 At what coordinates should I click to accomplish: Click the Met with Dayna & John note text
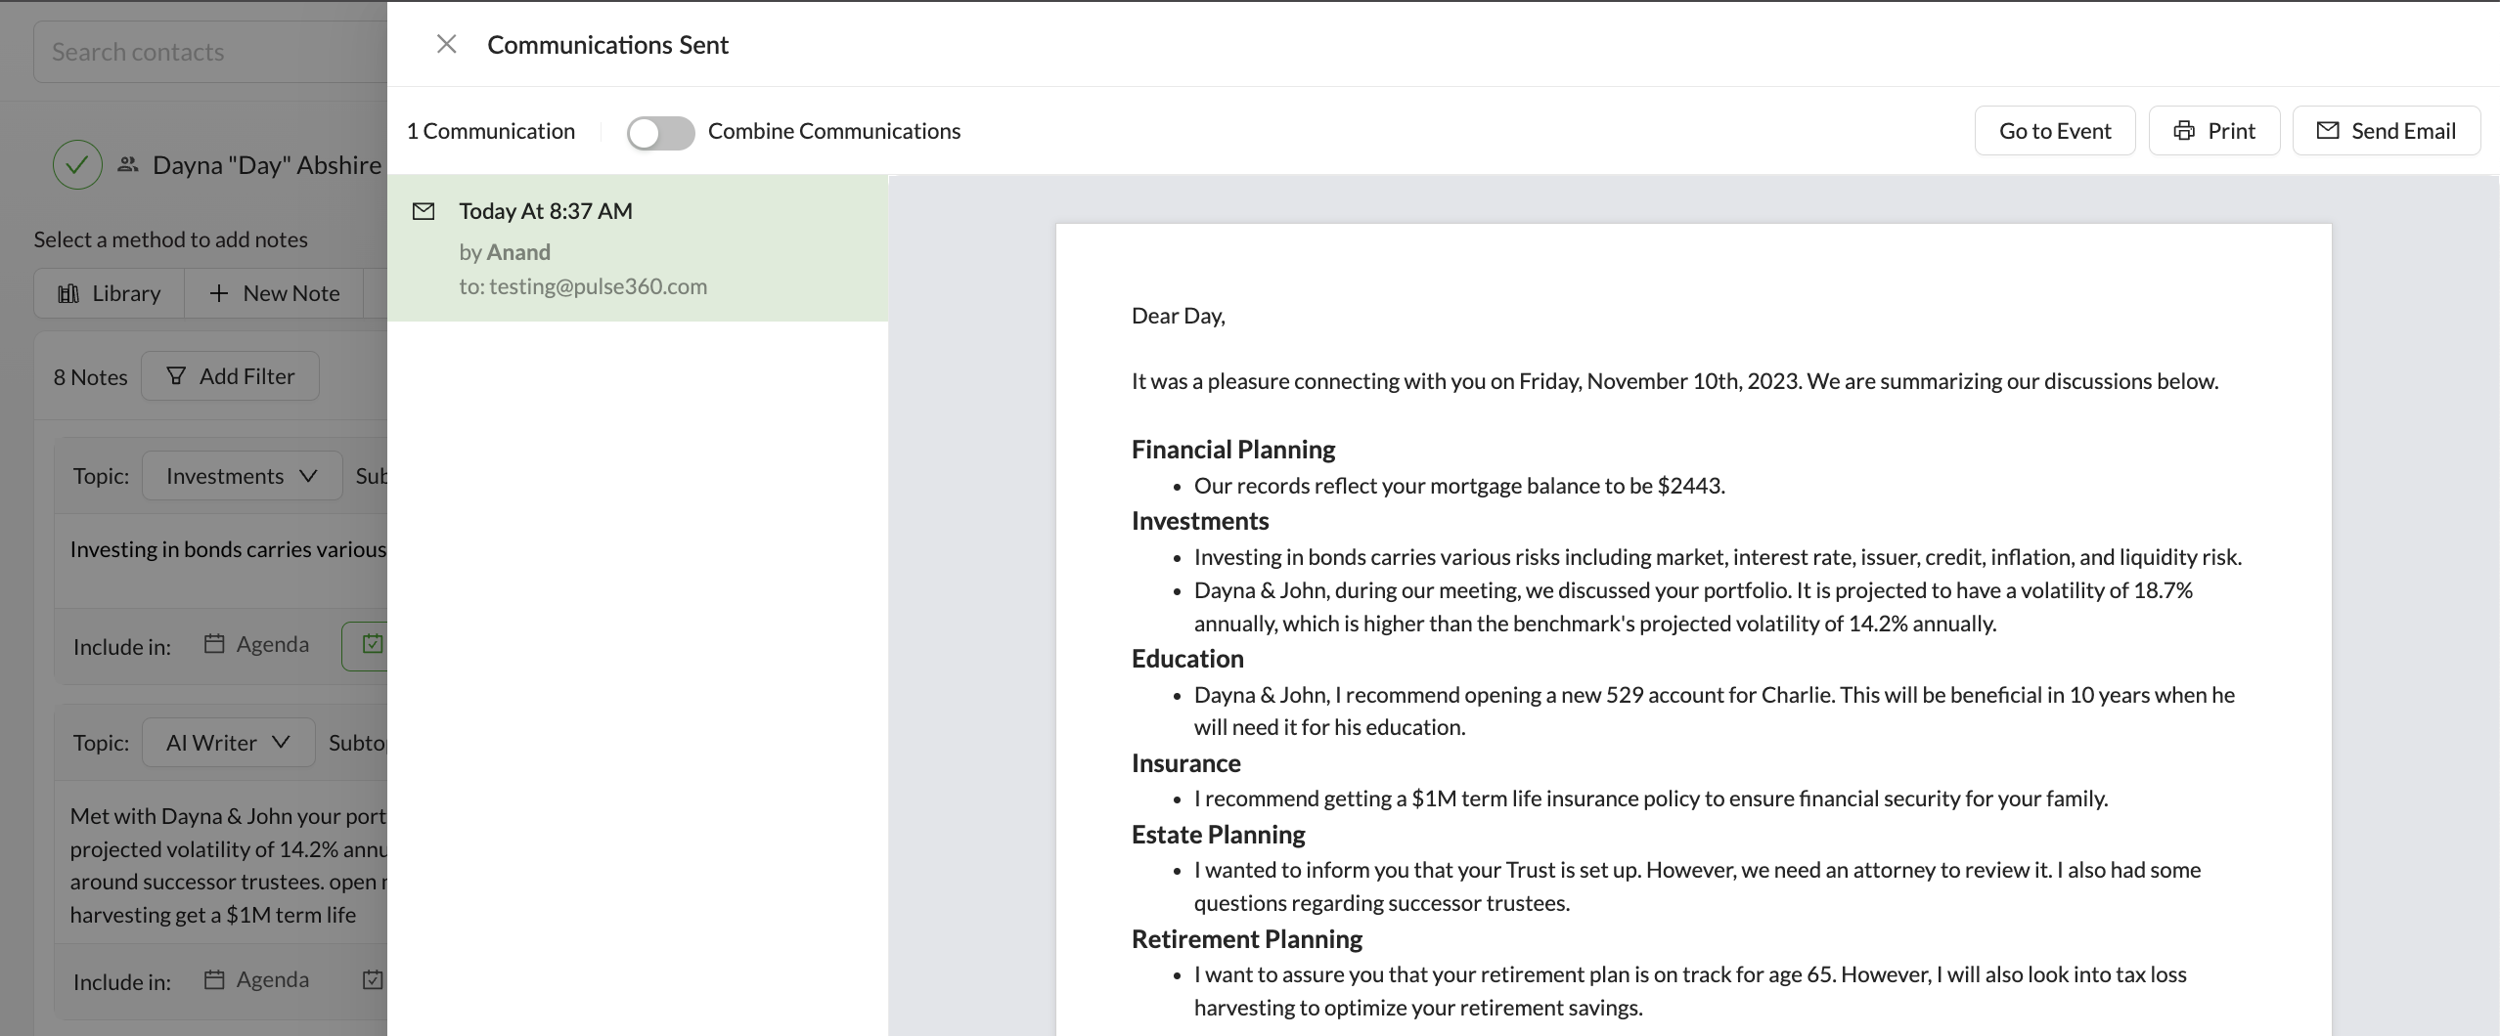click(228, 865)
